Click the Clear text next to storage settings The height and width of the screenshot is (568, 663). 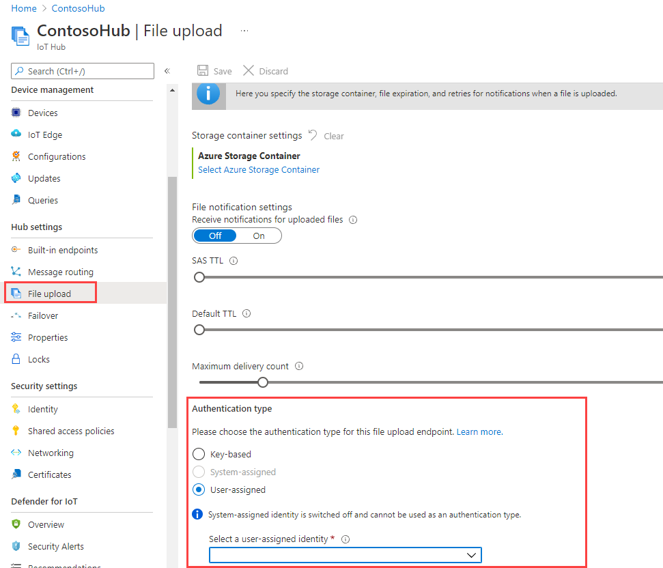pos(334,136)
